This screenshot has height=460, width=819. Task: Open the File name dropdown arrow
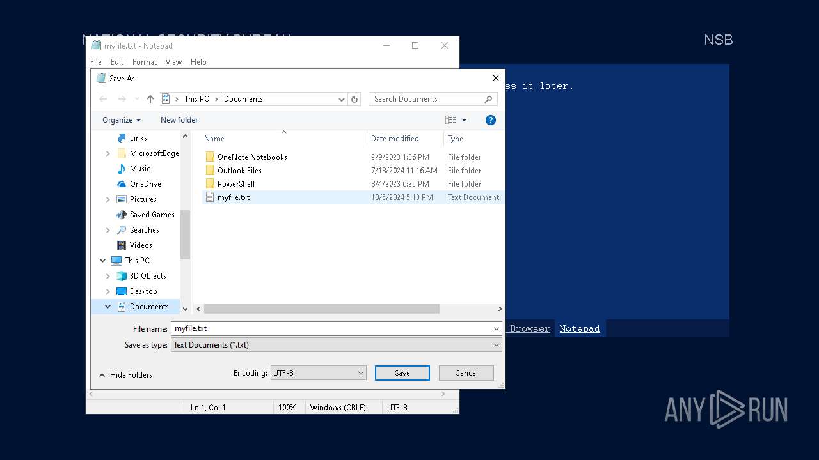click(x=497, y=328)
